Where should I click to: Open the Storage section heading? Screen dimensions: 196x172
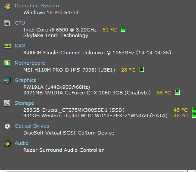(x=24, y=103)
